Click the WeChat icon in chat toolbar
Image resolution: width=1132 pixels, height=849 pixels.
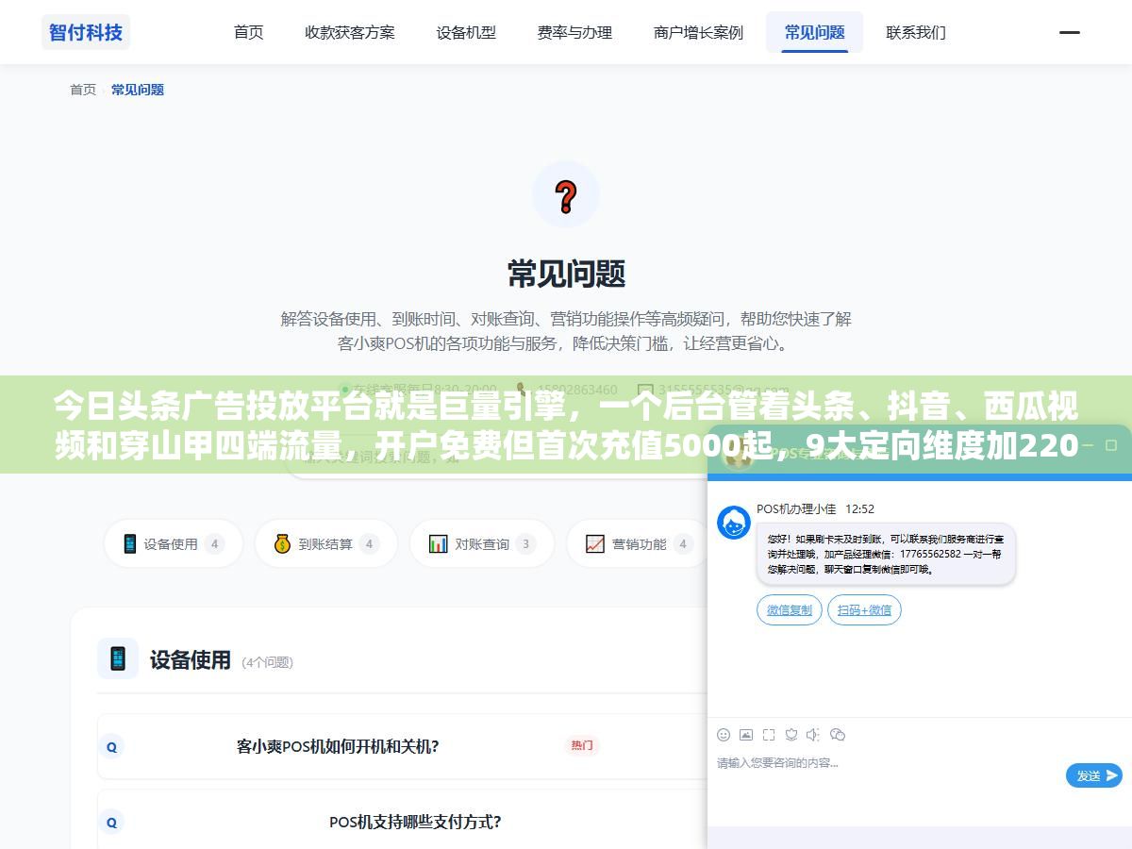[x=838, y=734]
